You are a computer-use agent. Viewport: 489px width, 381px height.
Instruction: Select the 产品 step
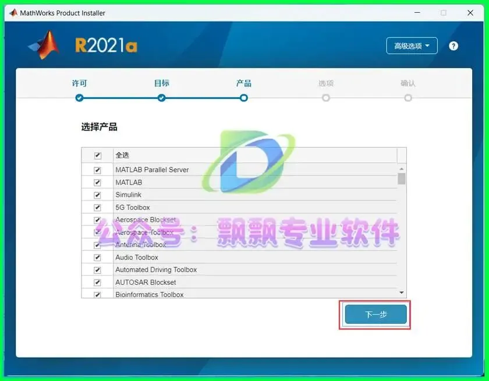(x=244, y=98)
